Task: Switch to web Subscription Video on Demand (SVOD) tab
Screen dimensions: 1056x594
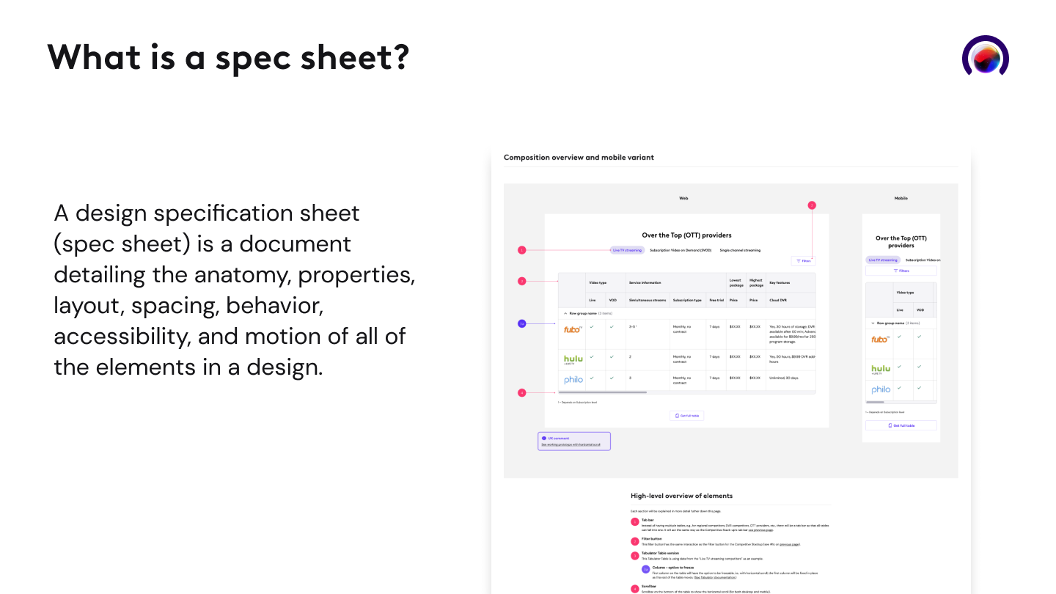Action: click(681, 250)
